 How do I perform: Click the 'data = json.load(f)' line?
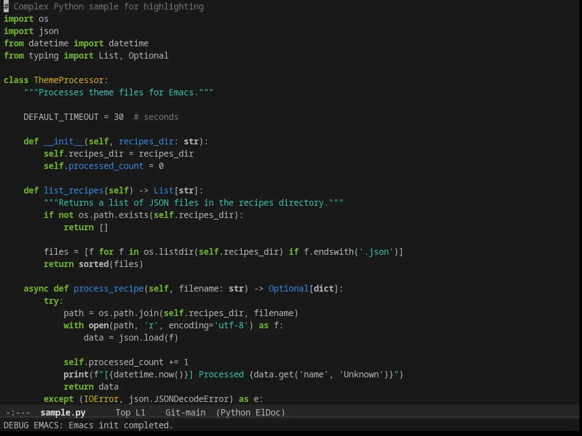(131, 337)
